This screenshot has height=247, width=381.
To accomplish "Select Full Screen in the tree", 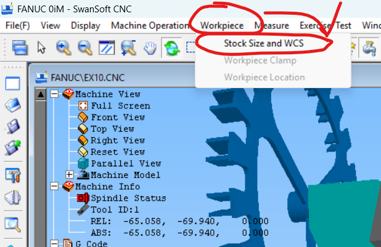I will [x=120, y=106].
